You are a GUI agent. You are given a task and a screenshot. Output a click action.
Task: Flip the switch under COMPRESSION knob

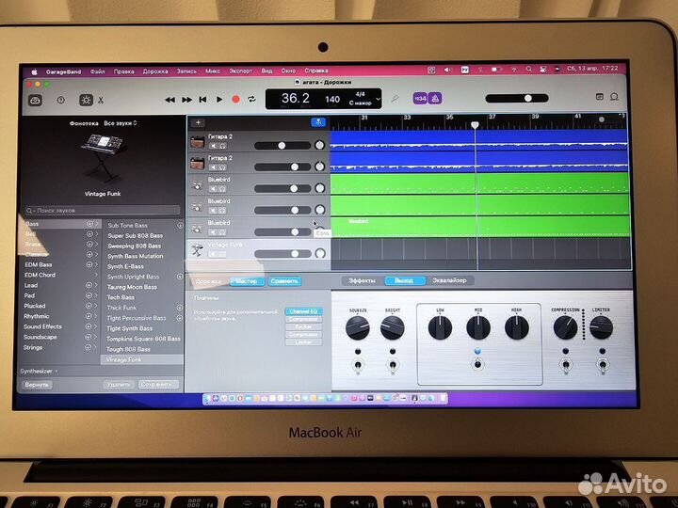tap(565, 365)
